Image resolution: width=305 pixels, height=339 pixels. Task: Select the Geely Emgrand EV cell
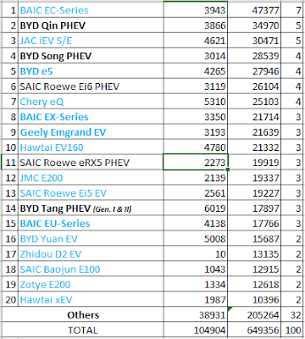[91, 132]
